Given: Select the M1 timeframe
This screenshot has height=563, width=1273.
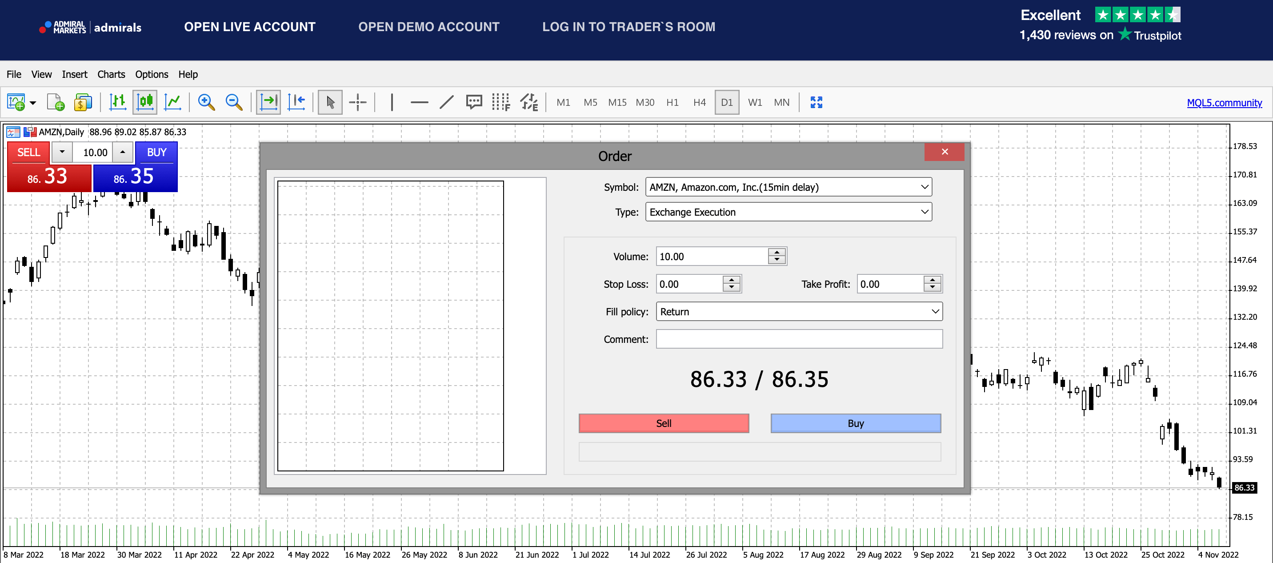Looking at the screenshot, I should point(563,102).
